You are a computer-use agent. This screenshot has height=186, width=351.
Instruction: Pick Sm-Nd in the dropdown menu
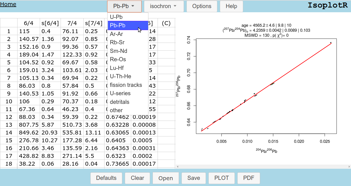(x=118, y=51)
